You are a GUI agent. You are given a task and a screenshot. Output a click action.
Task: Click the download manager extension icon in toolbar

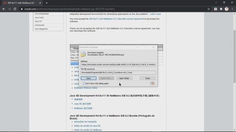tap(215, 9)
